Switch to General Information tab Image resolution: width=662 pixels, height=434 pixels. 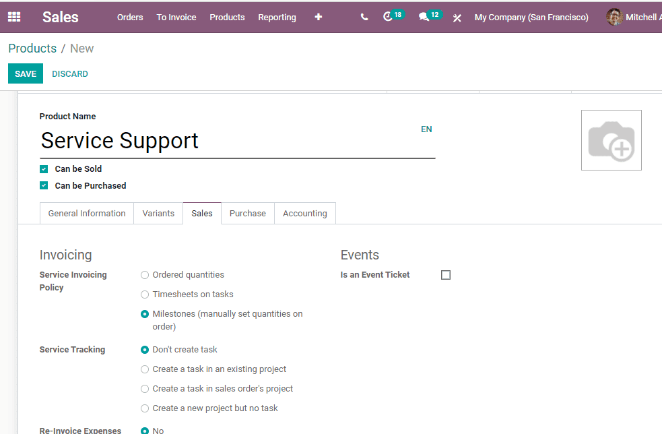coord(87,214)
